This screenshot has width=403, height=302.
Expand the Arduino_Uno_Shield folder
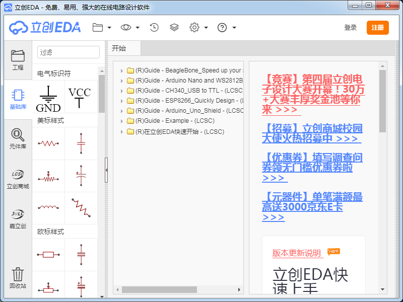click(x=122, y=111)
